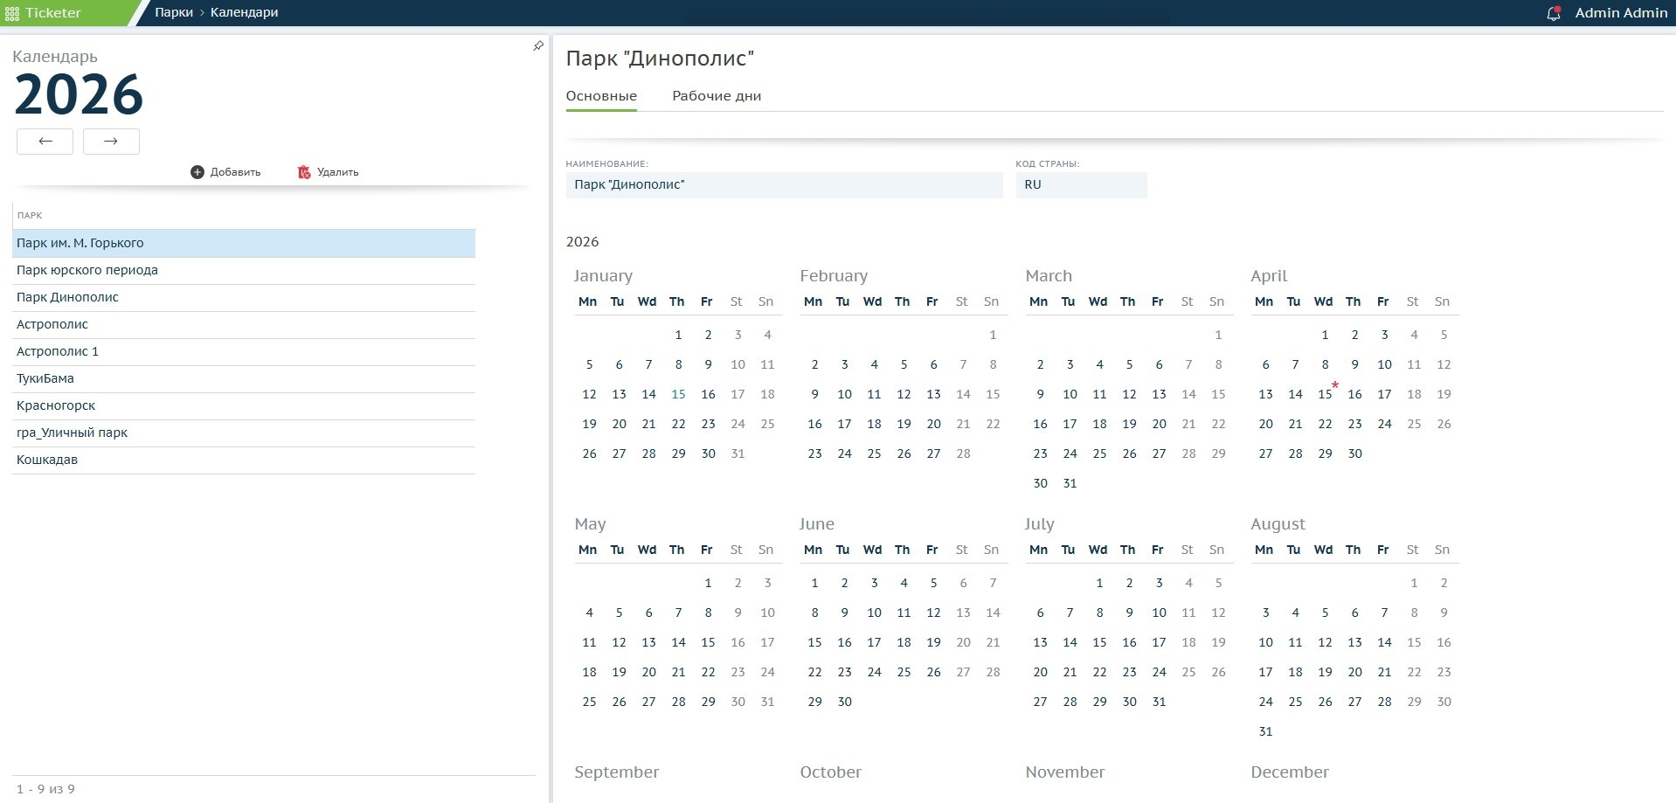Click the April month heading
Screen dimensions: 1676x803
pos(1269,276)
